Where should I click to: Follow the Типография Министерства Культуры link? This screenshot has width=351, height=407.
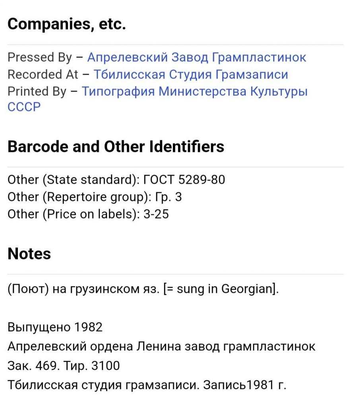click(x=195, y=91)
